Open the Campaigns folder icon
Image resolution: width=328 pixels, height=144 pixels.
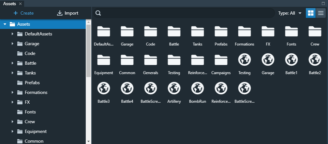[x=221, y=59]
